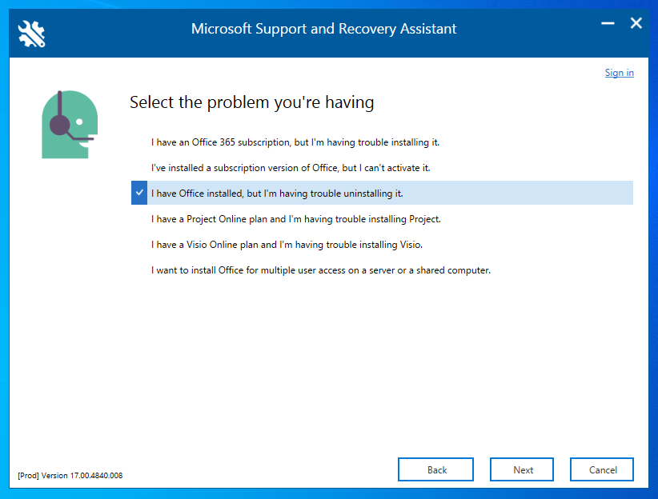This screenshot has width=658, height=499.
Task: Minimize the Support and Recovery Assistant window
Action: click(x=609, y=25)
